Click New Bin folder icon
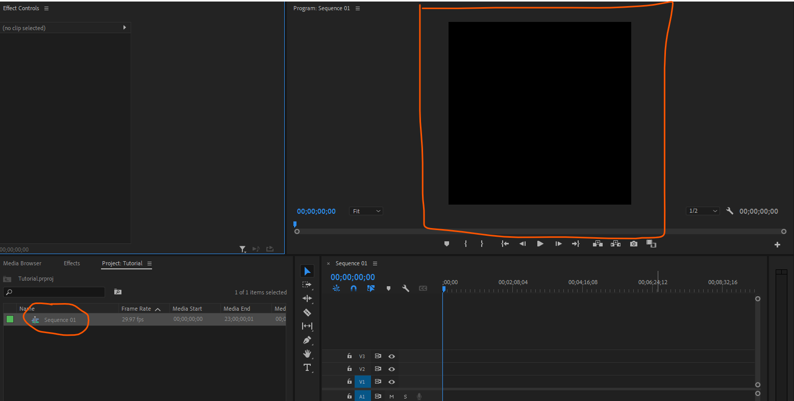 click(118, 292)
